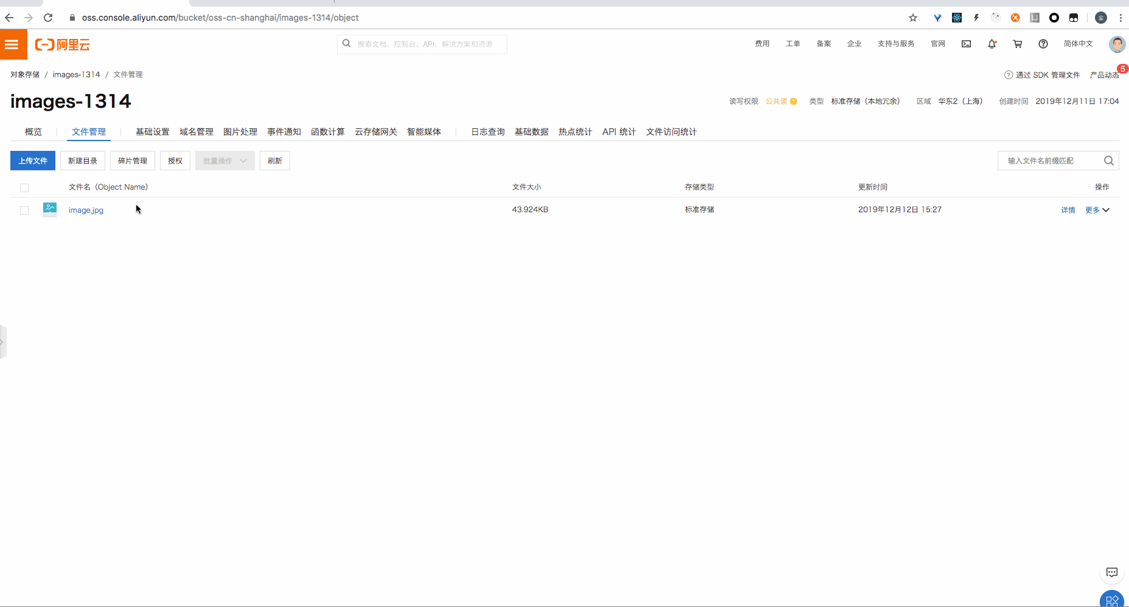Switch to the 图片处理 tab
The image size is (1129, 607).
240,132
